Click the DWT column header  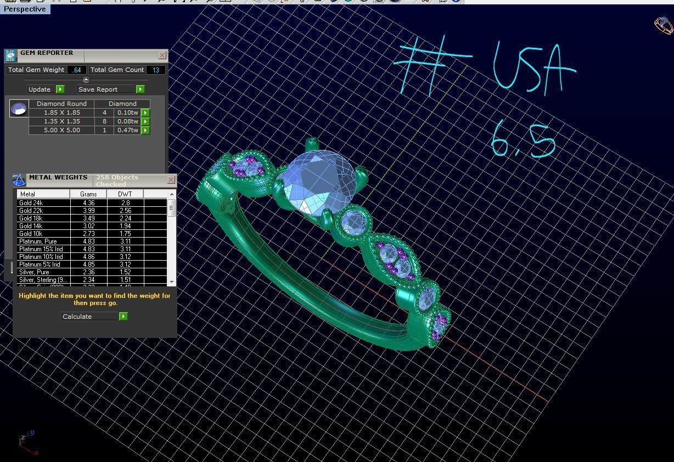[125, 194]
